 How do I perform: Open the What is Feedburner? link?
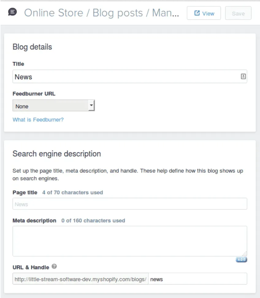(x=38, y=120)
